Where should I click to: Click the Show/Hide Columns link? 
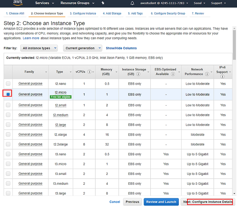(x=121, y=48)
